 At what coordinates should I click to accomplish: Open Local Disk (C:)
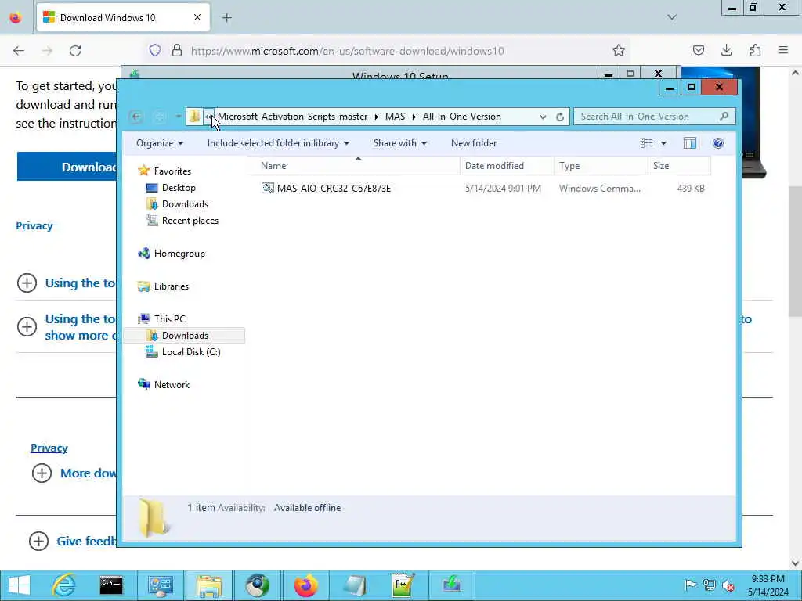[x=191, y=351]
